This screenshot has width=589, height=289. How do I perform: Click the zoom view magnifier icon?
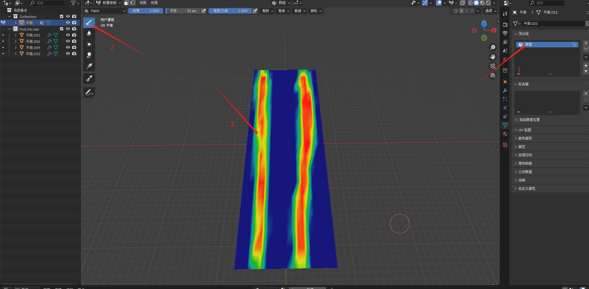493,47
